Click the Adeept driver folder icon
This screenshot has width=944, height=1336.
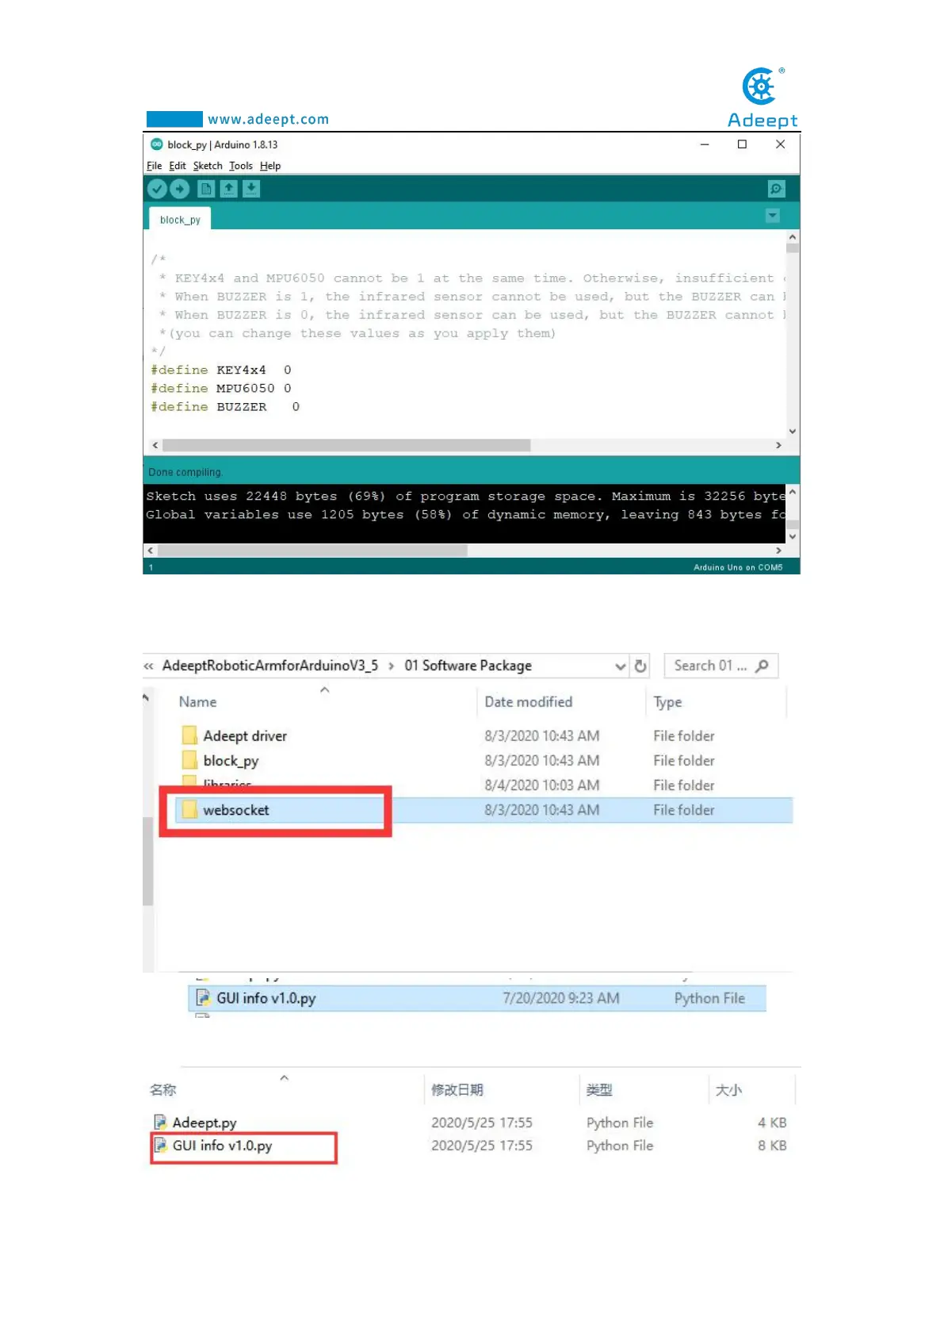tap(189, 735)
